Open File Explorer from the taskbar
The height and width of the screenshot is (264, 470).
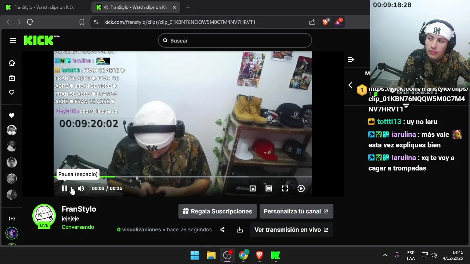(211, 255)
